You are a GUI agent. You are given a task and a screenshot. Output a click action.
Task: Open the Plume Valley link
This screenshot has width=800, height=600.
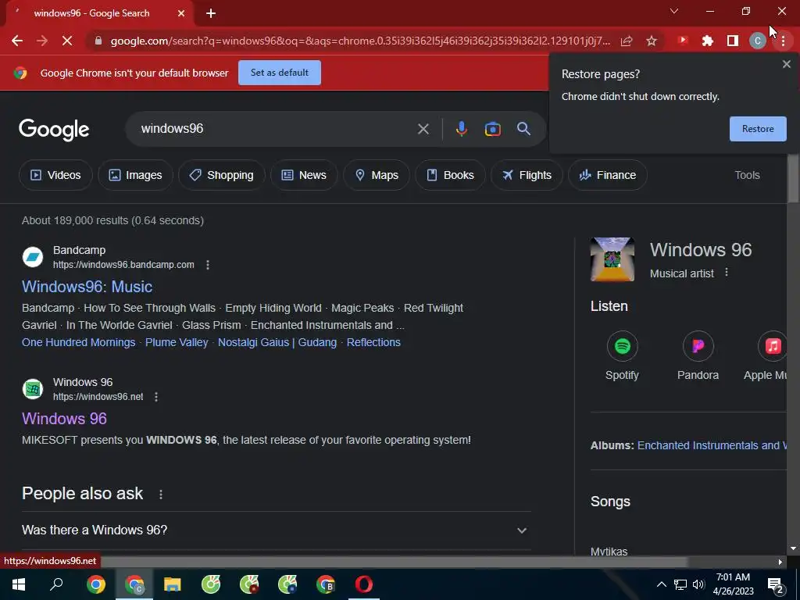coord(177,342)
